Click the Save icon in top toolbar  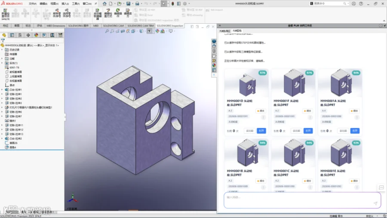pyautogui.click(x=128, y=4)
